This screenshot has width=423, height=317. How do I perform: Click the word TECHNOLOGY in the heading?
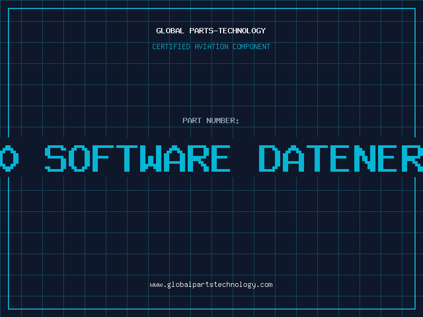(x=242, y=31)
